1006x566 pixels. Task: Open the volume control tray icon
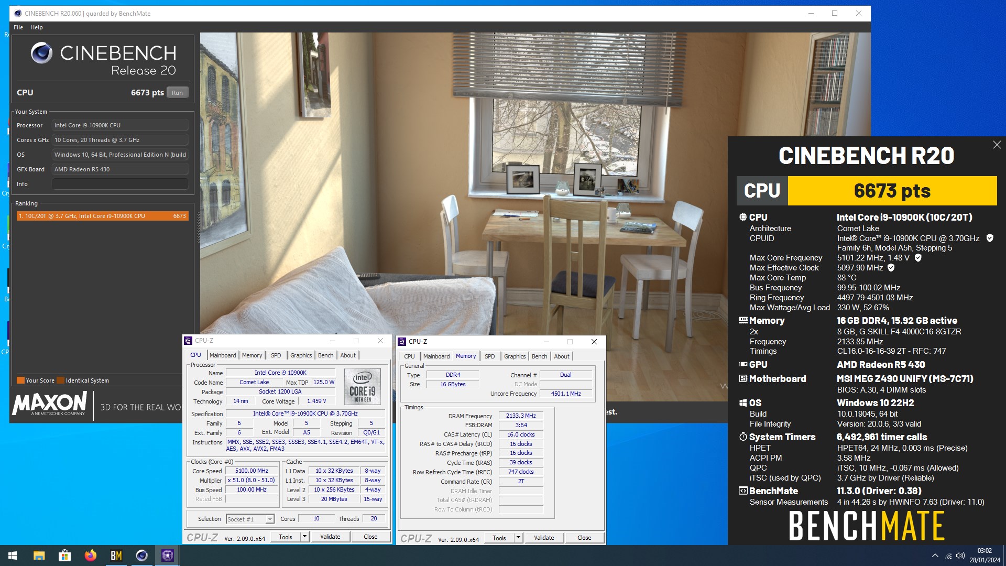click(960, 556)
